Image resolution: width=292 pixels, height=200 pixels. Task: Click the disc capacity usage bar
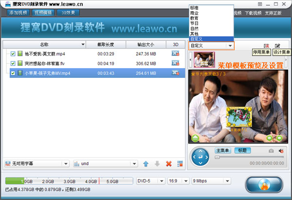click(69, 181)
